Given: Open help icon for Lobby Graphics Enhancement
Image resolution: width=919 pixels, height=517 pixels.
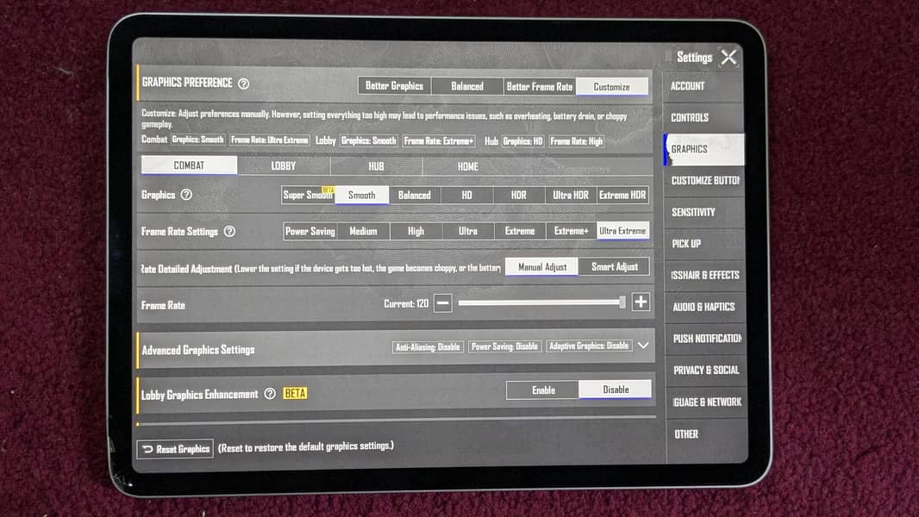Looking at the screenshot, I should (270, 394).
